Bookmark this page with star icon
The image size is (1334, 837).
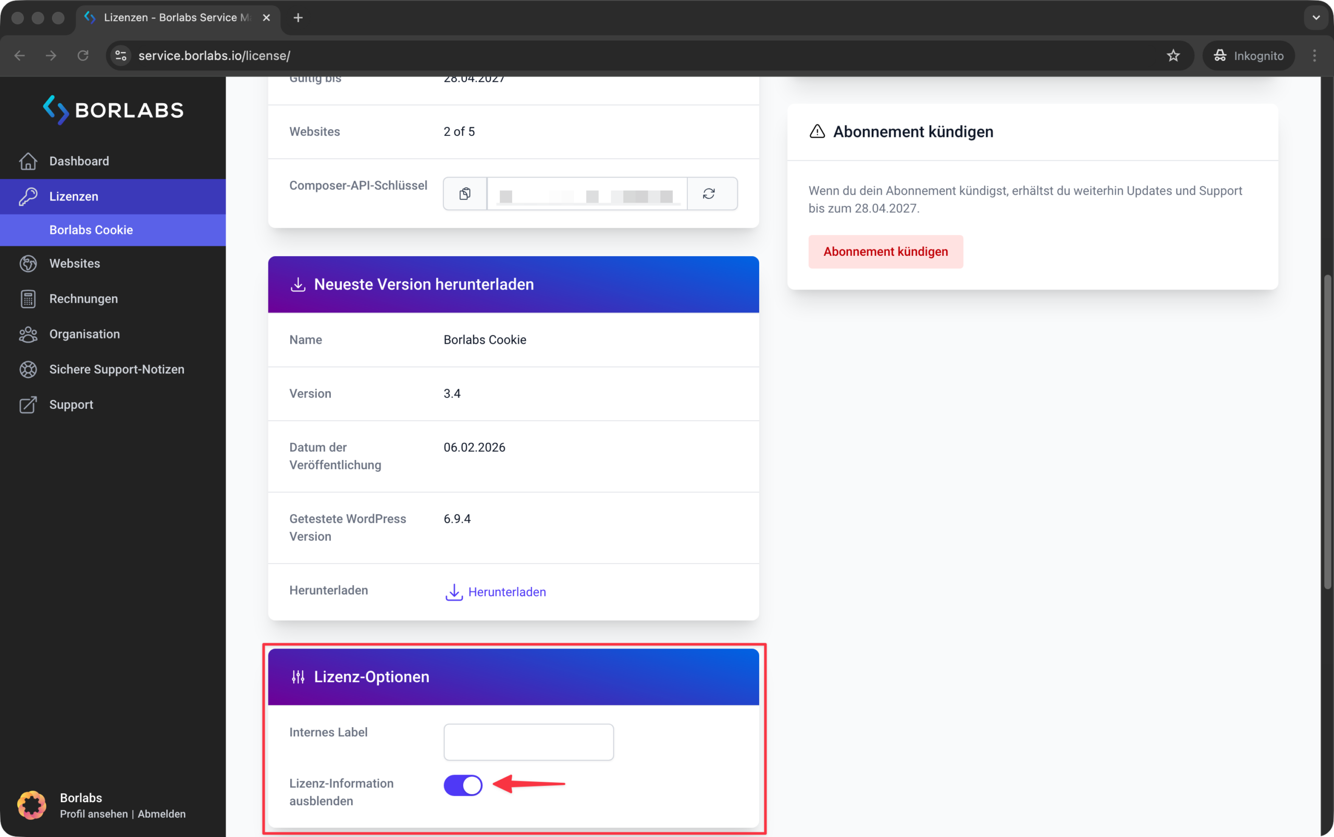tap(1174, 55)
